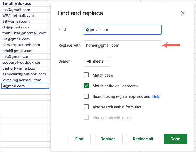This screenshot has width=196, height=152.
Task: Select the cell ms@gmail.com
Action: coord(16,9)
